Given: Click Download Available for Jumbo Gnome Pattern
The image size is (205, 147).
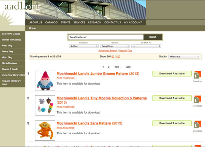Looking at the screenshot, I should pyautogui.click(x=172, y=73).
